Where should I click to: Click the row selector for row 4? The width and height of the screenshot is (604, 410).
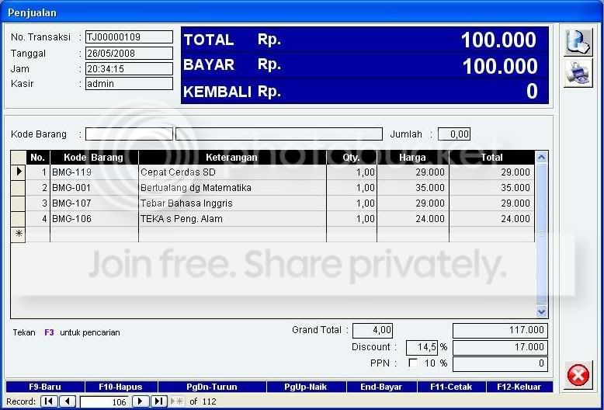click(x=18, y=219)
